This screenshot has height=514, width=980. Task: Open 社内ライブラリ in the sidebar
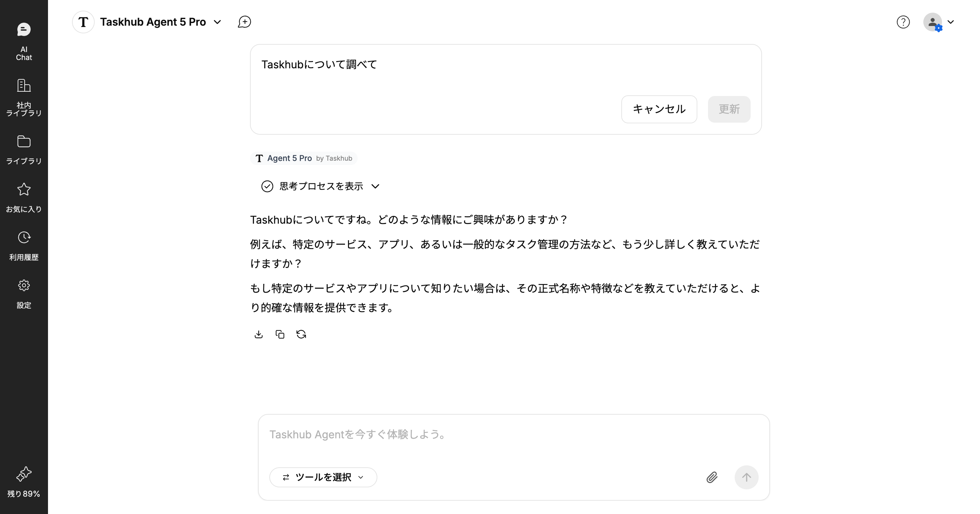pos(24,97)
